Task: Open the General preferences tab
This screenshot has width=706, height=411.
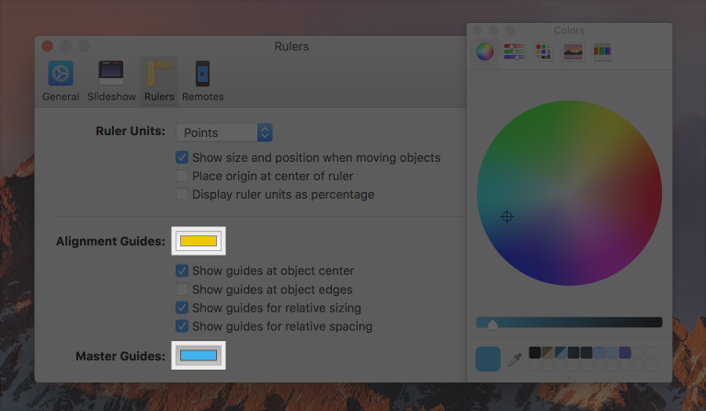Action: pyautogui.click(x=61, y=81)
